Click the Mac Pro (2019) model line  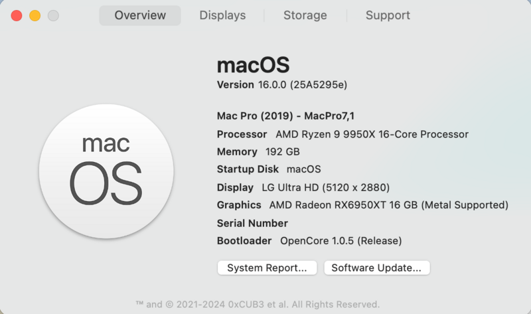tap(290, 116)
